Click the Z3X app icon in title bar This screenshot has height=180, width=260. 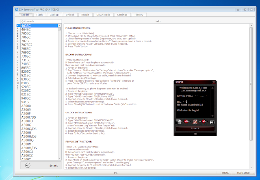click(x=17, y=9)
